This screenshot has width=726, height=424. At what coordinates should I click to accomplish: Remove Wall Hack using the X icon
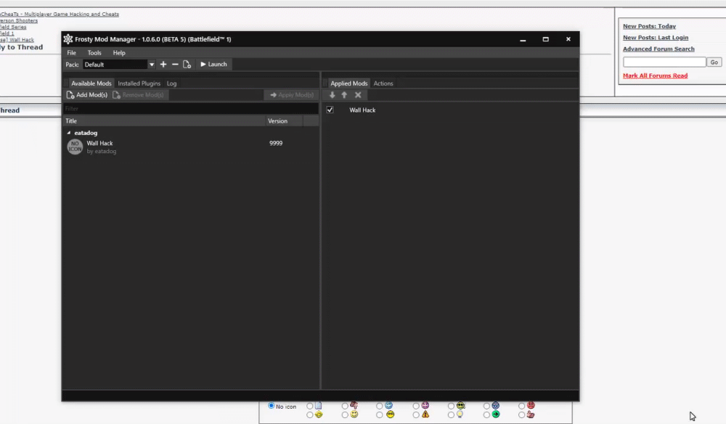(x=357, y=94)
